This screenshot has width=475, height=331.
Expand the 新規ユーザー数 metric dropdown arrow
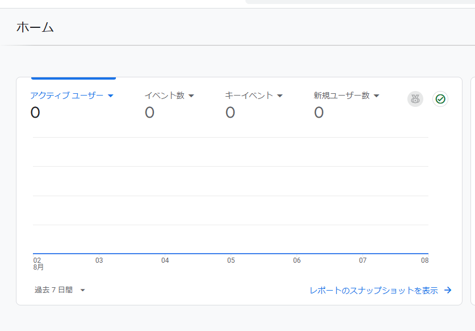pos(376,96)
